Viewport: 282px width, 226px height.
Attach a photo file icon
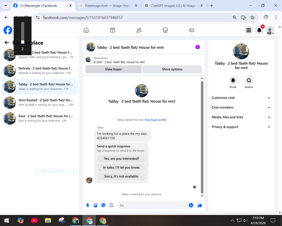(x=95, y=205)
